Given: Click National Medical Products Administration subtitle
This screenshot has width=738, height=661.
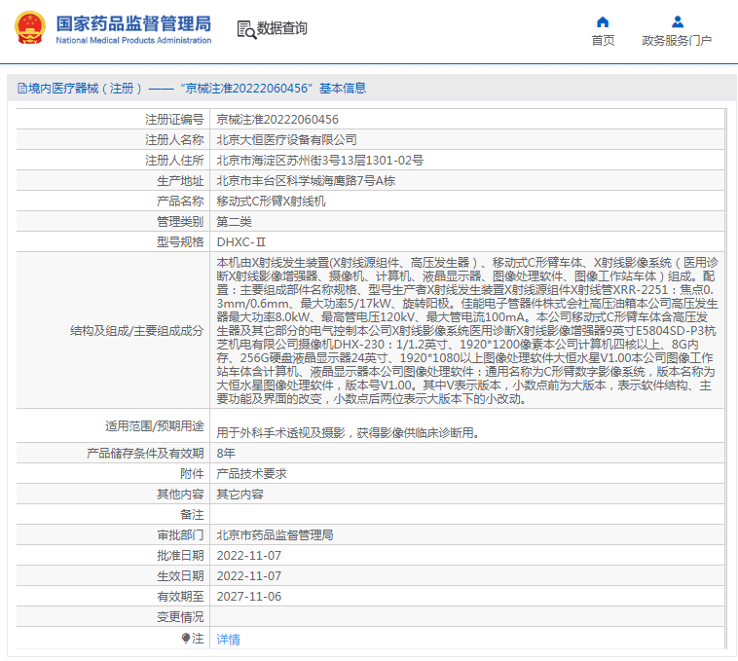Looking at the screenshot, I should [x=133, y=41].
